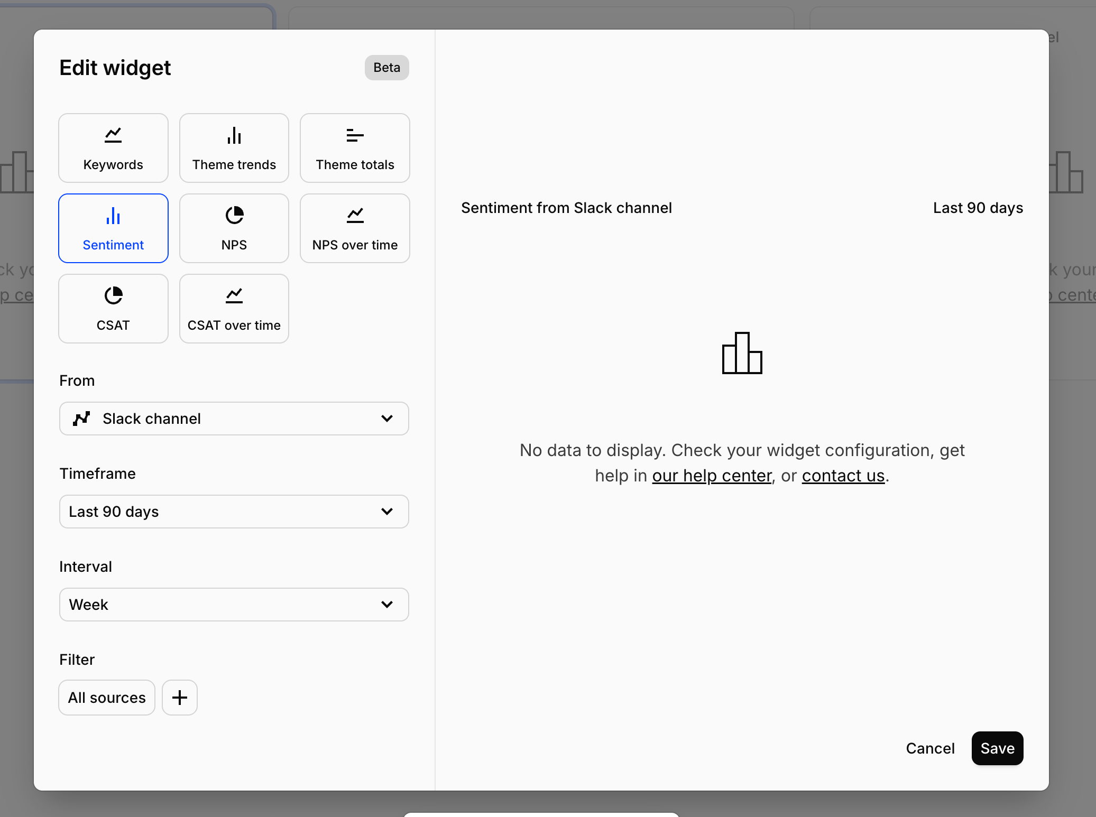Select the CSAT pie chart icon
The image size is (1096, 817).
point(113,296)
